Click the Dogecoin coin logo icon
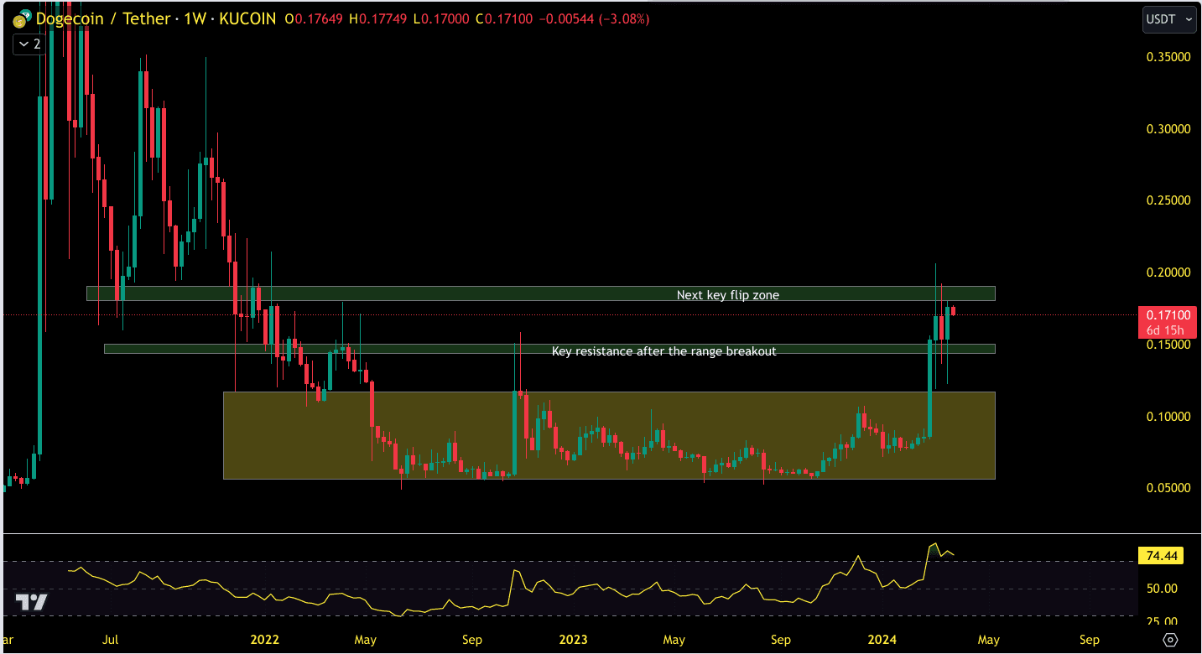The height and width of the screenshot is (654, 1202). pos(20,18)
